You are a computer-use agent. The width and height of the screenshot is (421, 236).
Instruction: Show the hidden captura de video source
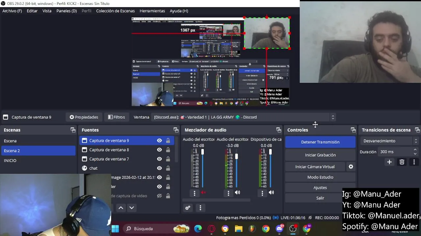(159, 196)
